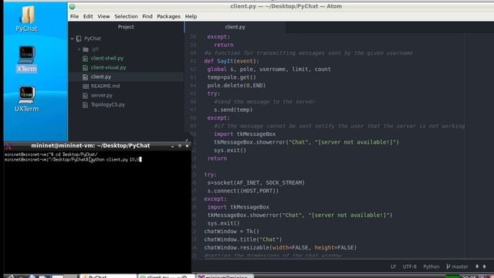Switch to client.py Atom taskbar item
Screen dimensions: 494x278
tap(167, 276)
